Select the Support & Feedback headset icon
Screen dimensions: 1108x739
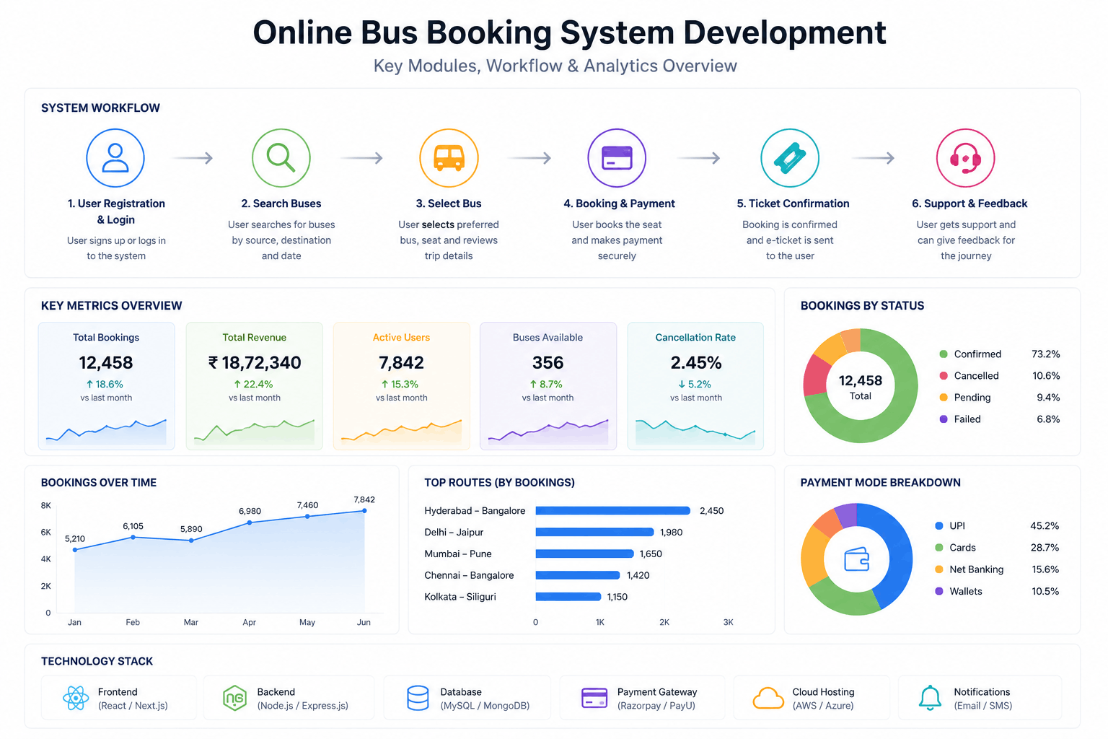point(965,158)
